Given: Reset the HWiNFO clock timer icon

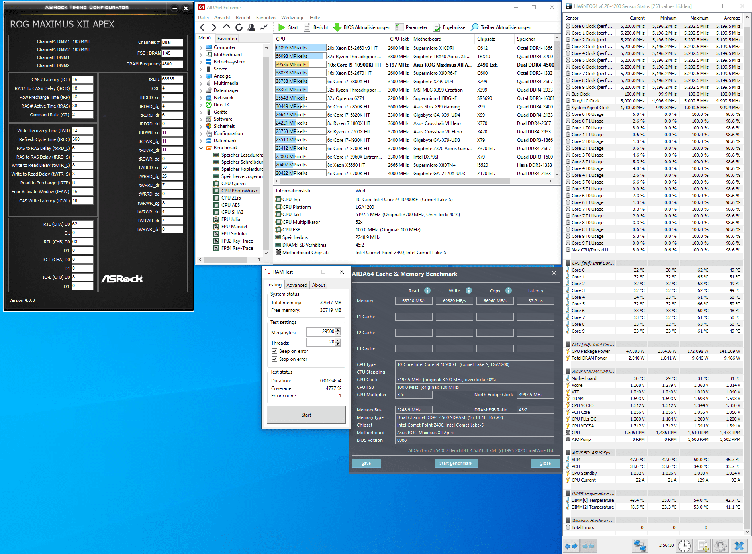Looking at the screenshot, I should tap(684, 546).
